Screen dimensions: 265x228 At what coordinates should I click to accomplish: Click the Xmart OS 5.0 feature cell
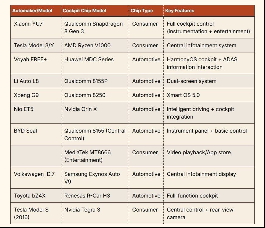point(209,95)
